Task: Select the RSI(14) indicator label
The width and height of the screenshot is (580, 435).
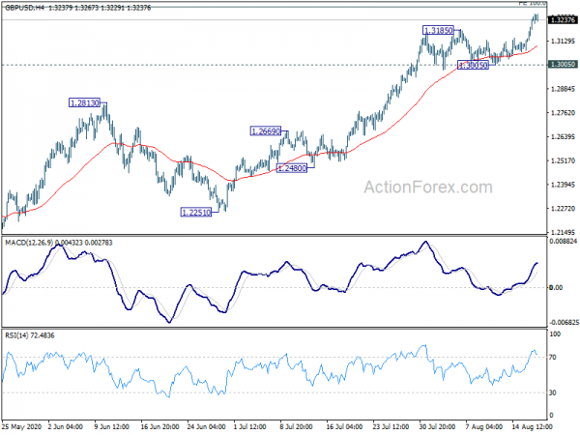Action: coord(16,333)
